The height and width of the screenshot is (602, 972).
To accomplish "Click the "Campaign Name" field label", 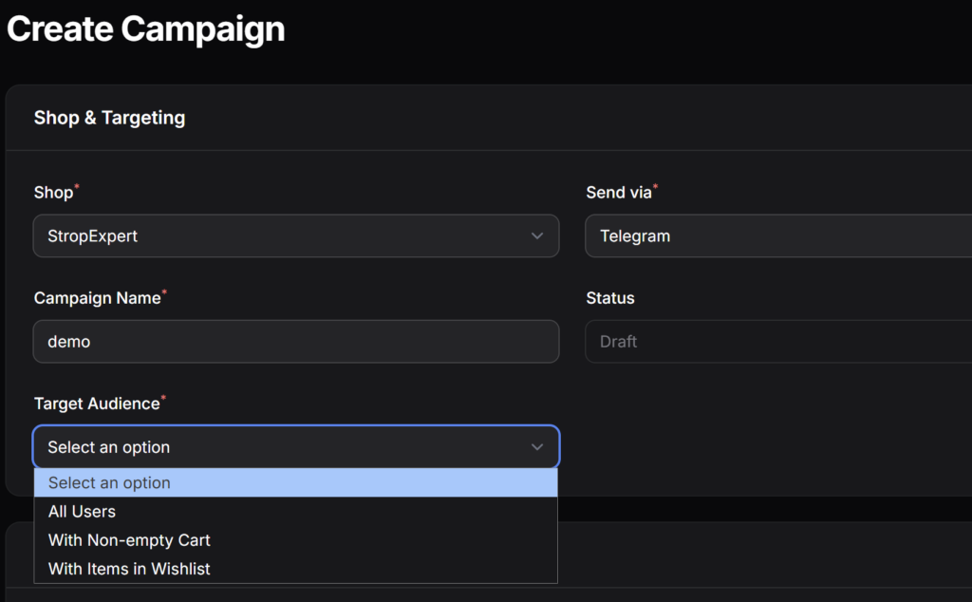I will coord(97,298).
